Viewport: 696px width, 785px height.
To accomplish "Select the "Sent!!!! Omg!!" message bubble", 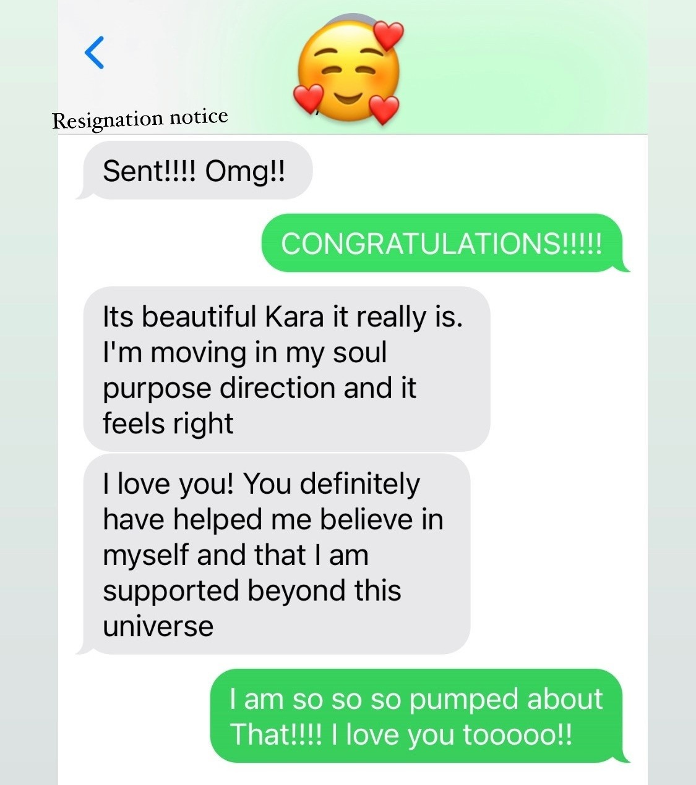I will click(x=194, y=171).
